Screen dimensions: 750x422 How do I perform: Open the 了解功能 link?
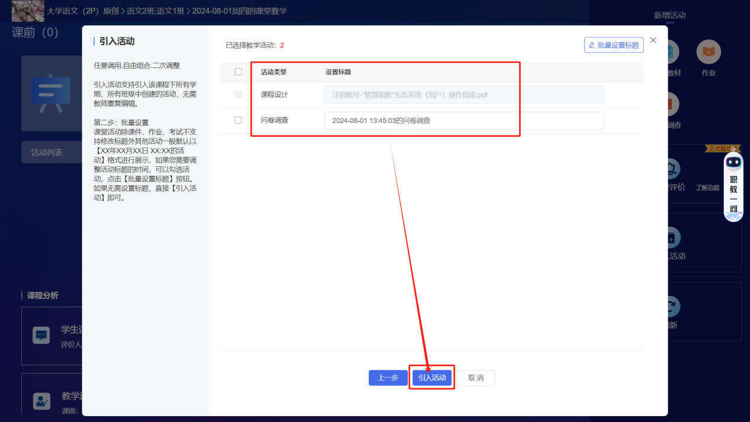[x=707, y=188]
